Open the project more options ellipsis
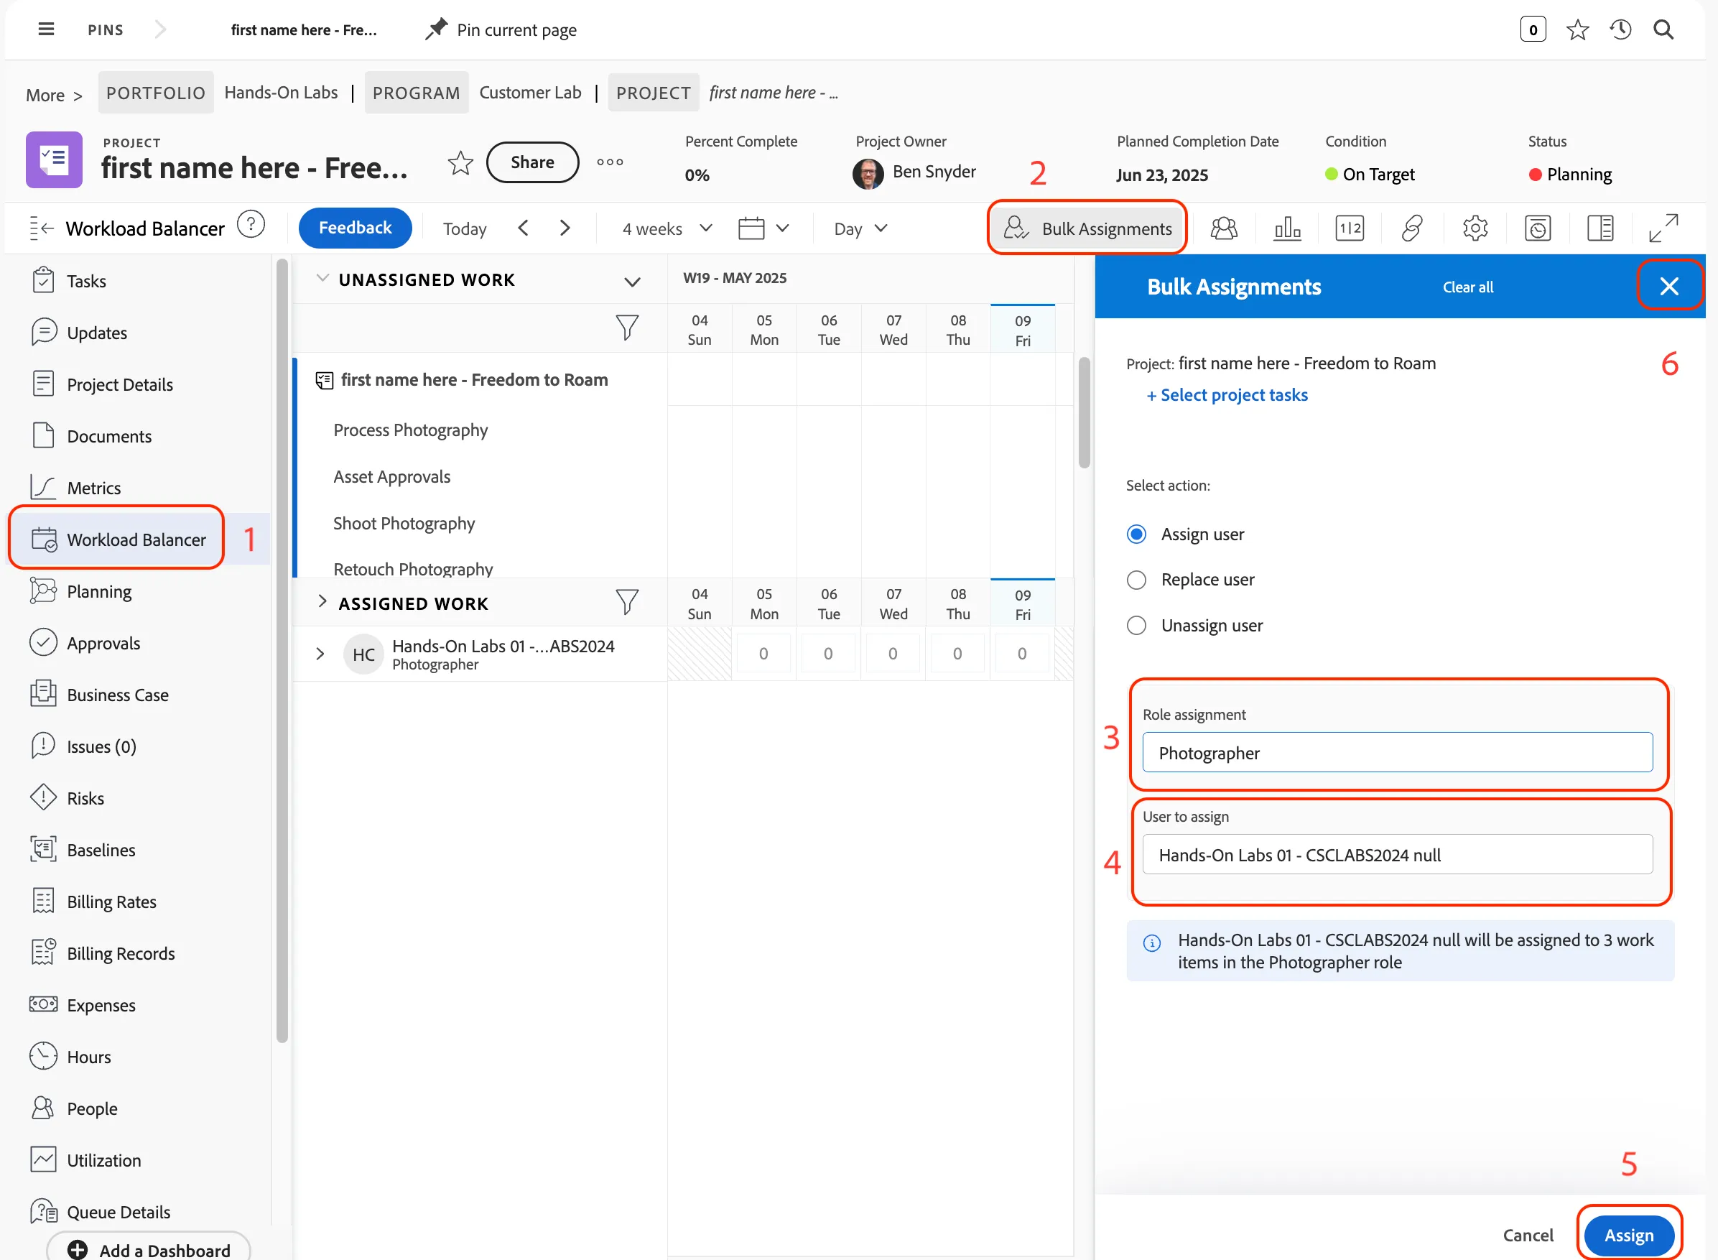The image size is (1718, 1260). pos(609,162)
